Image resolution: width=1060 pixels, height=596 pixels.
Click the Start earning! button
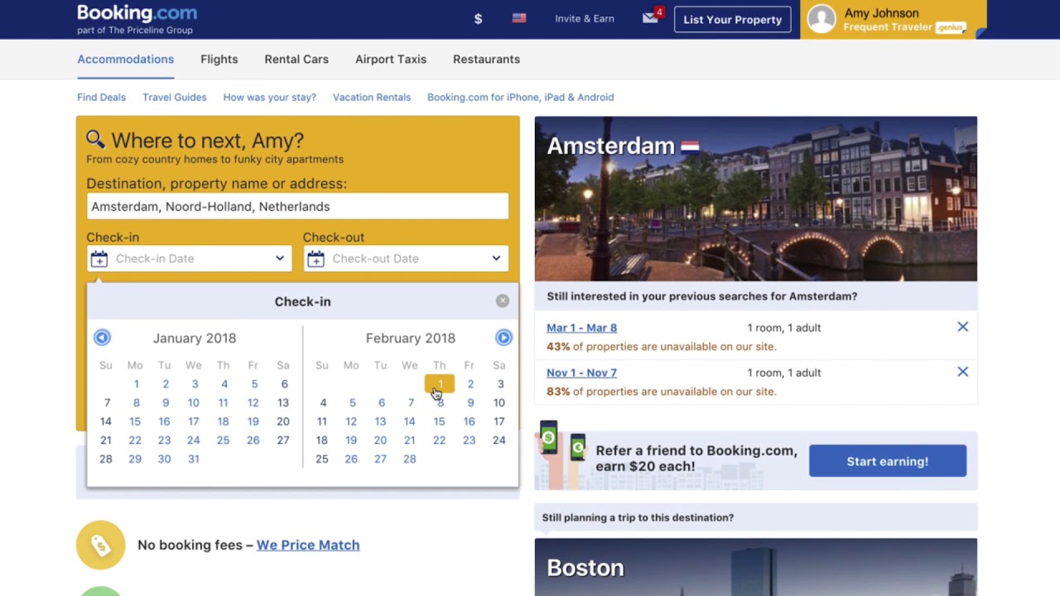coord(887,461)
